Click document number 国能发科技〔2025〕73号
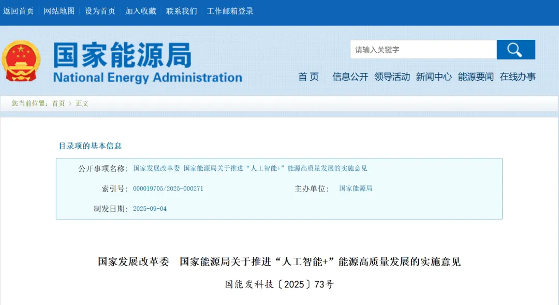 (279, 284)
